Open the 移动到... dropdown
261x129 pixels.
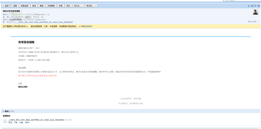click(x=91, y=6)
